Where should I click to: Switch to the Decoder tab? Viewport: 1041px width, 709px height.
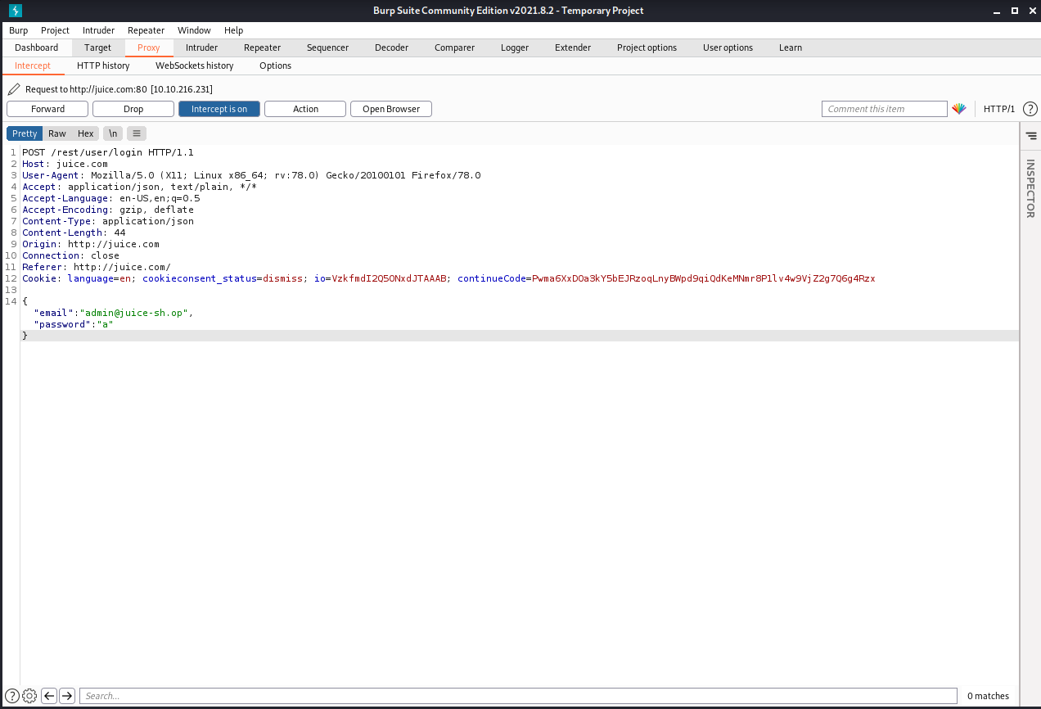(x=391, y=47)
